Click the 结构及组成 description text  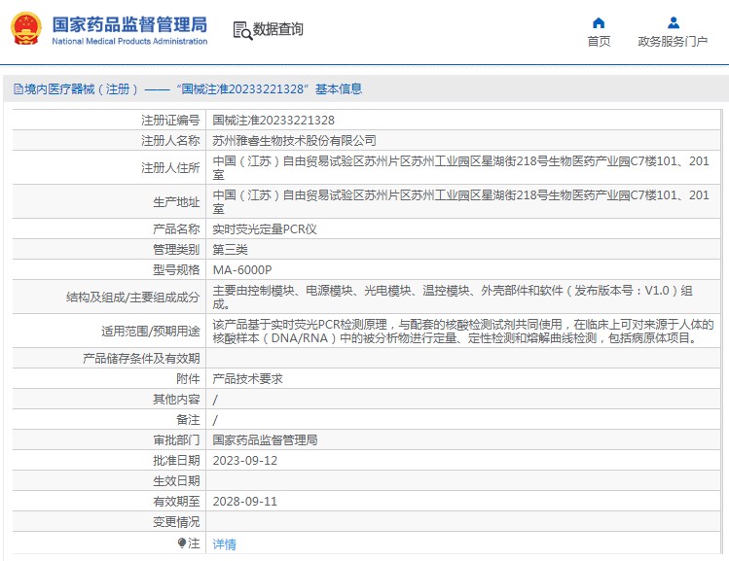453,298
